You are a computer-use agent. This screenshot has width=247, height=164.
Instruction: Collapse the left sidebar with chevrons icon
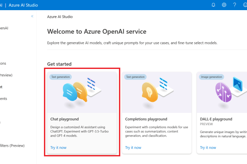[x=32, y=16]
